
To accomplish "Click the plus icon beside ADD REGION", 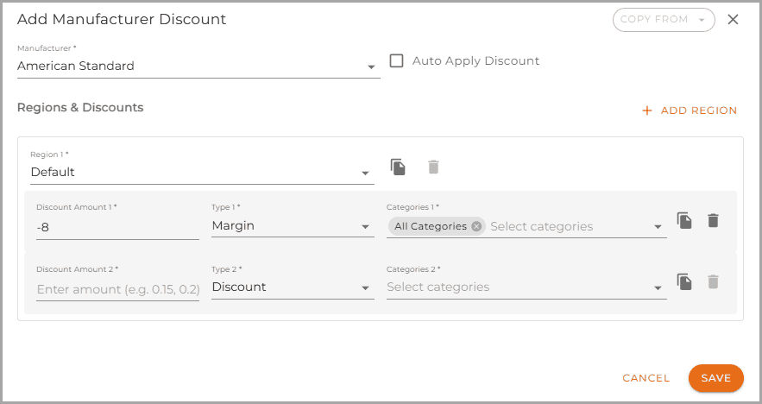I will coord(647,110).
